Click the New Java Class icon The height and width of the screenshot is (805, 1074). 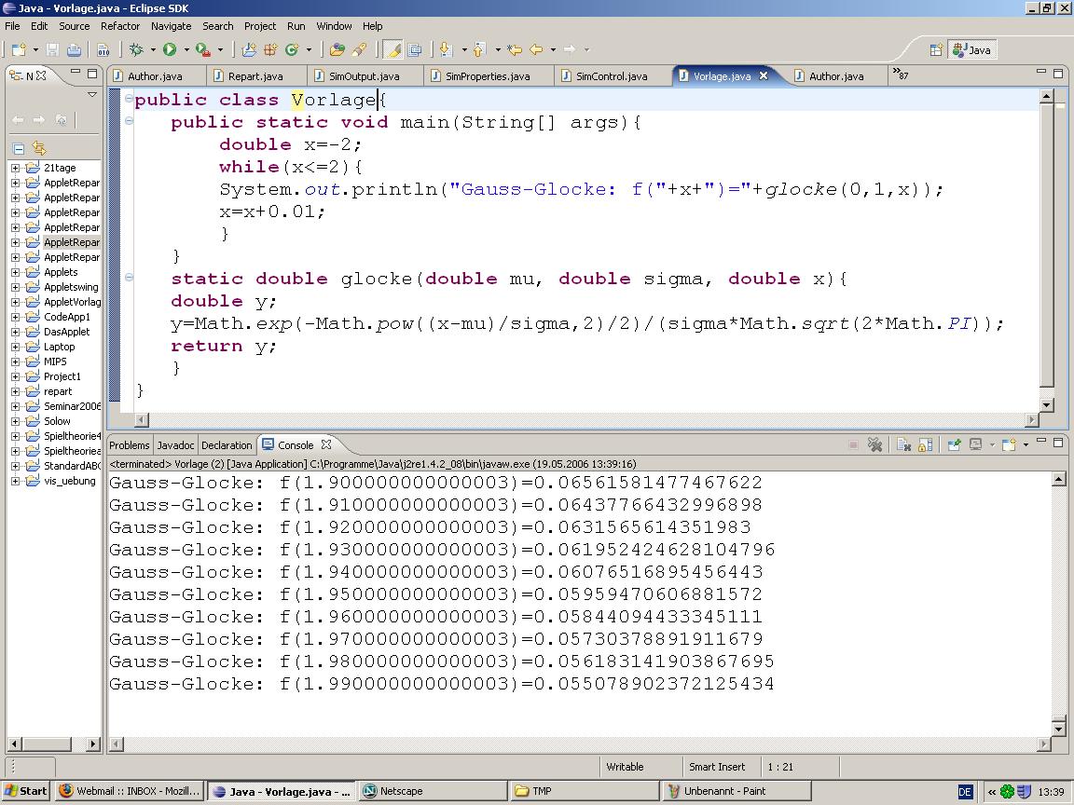291,49
